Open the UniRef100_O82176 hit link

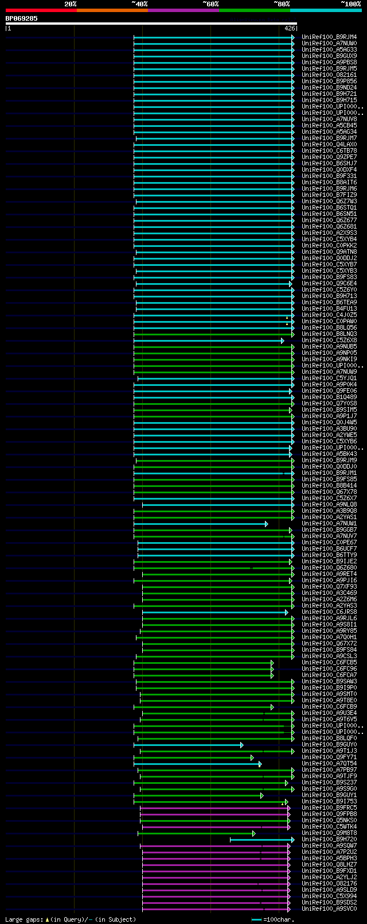pyautogui.click(x=329, y=883)
